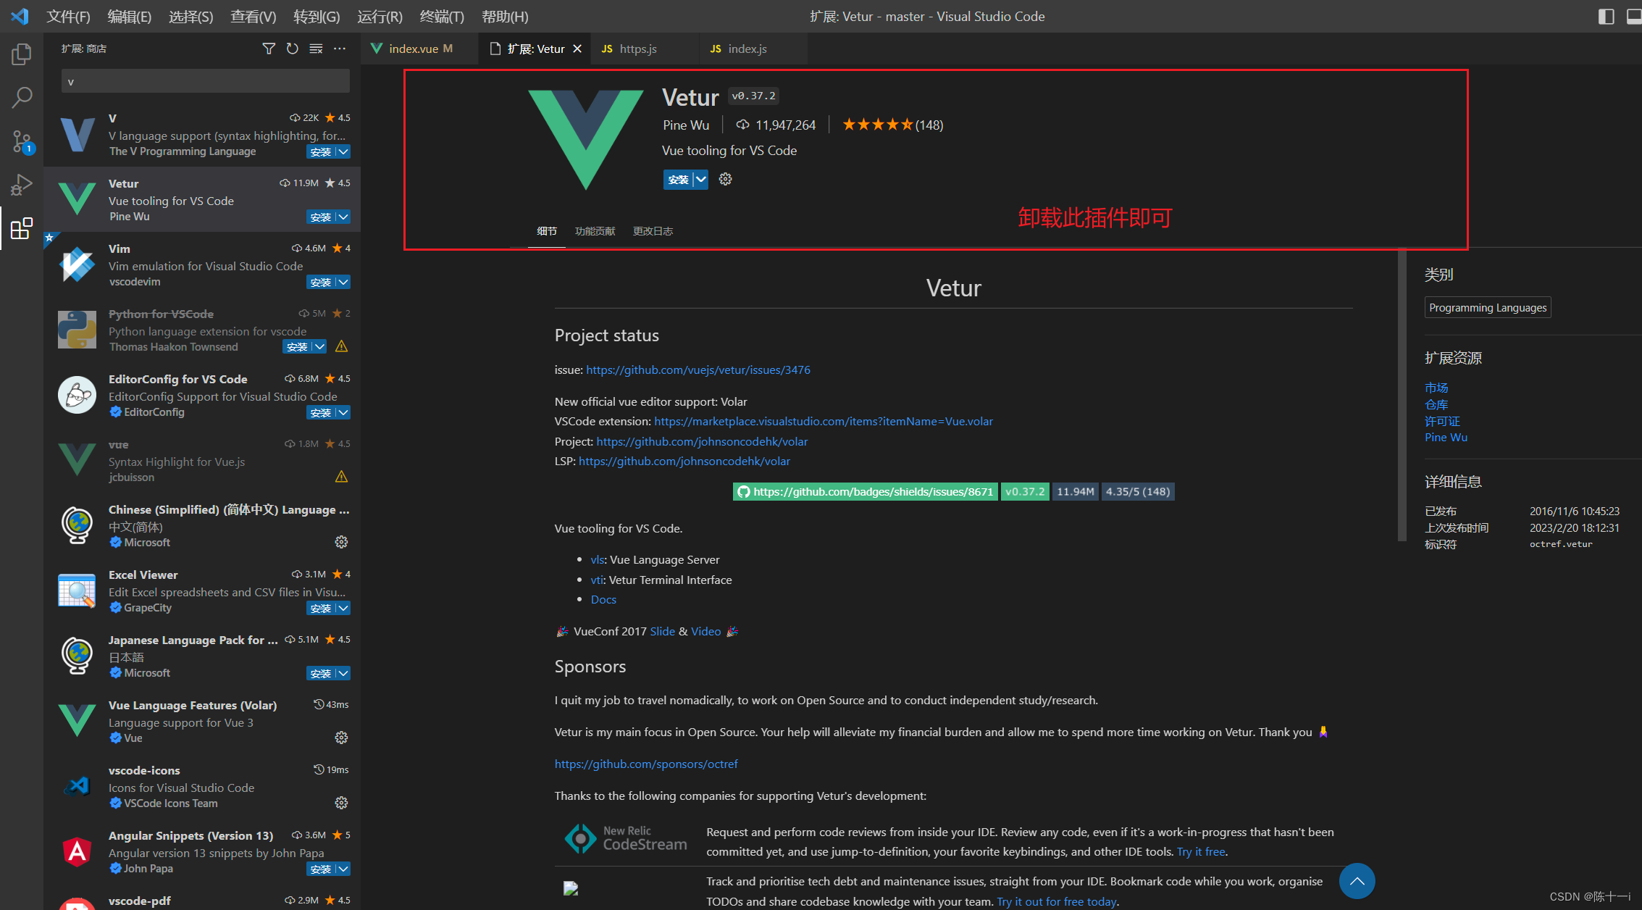Switch to the index.js tab

click(x=746, y=49)
